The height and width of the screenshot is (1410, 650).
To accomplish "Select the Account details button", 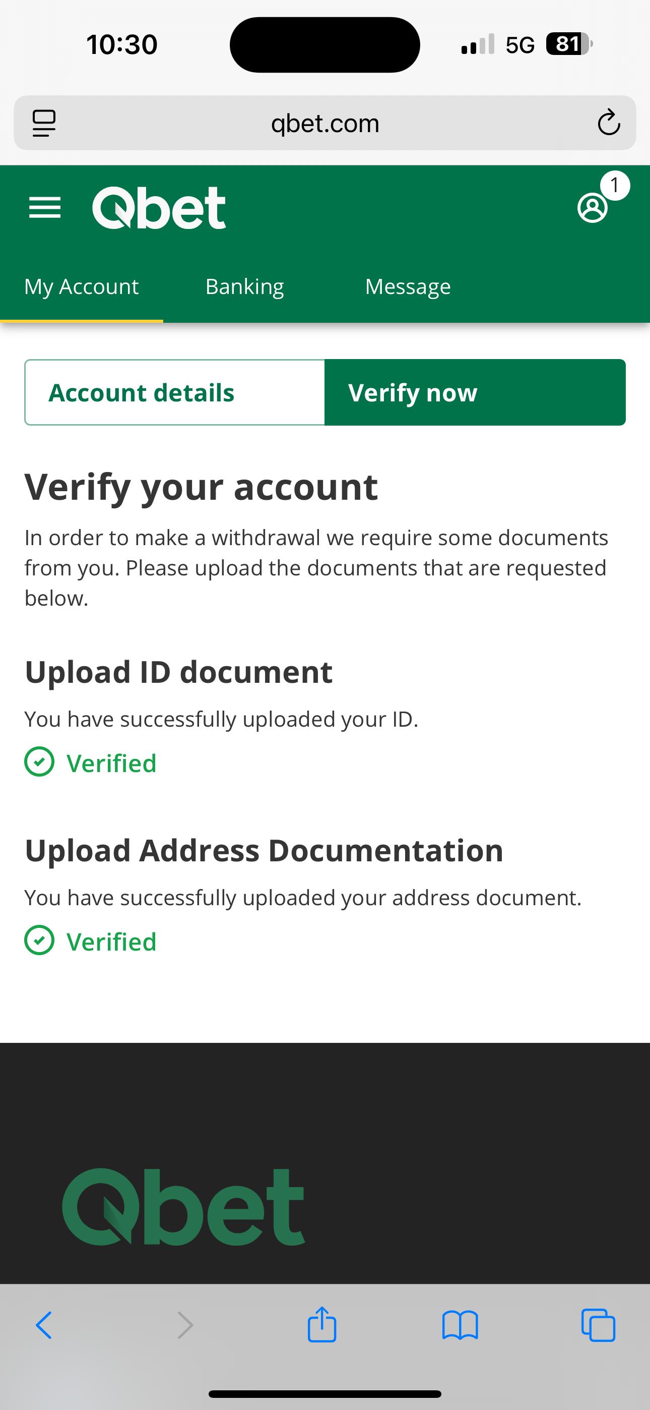I will pyautogui.click(x=174, y=392).
